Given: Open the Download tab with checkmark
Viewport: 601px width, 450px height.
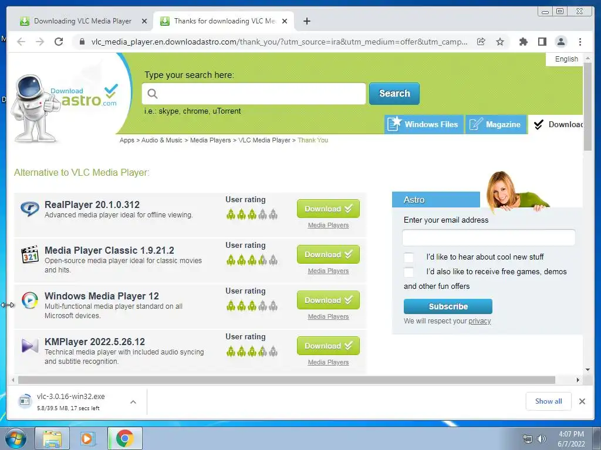Looking at the screenshot, I should (556, 124).
